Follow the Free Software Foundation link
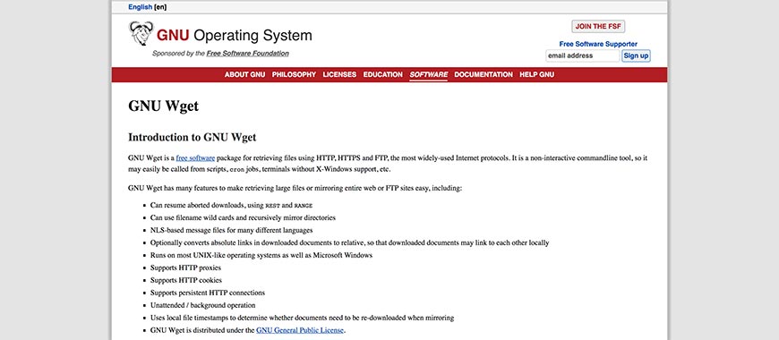This screenshot has height=340, width=779. [x=247, y=54]
